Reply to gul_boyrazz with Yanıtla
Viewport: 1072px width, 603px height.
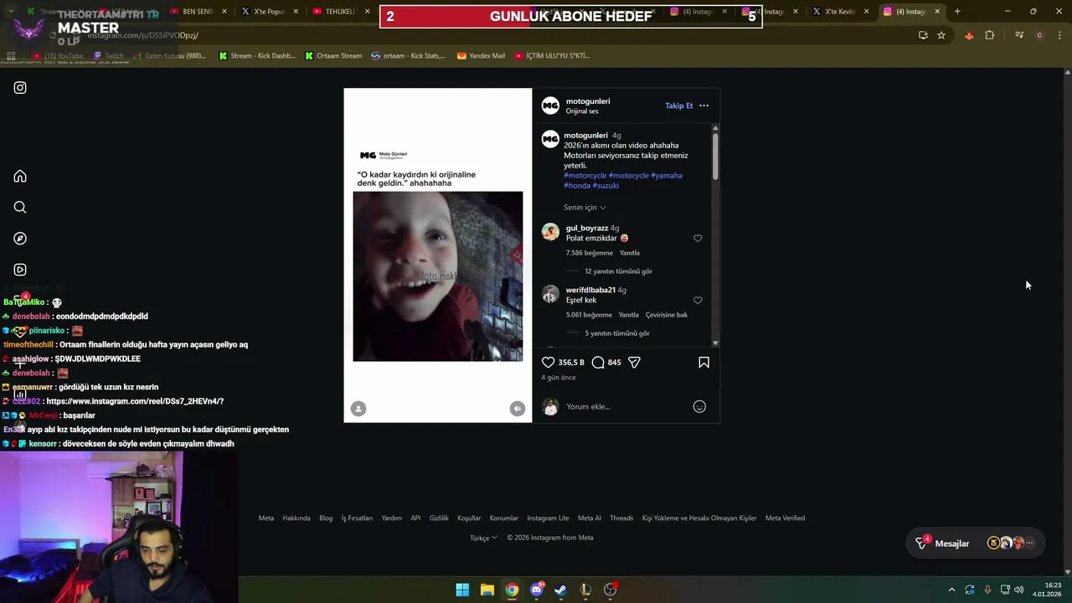click(x=629, y=253)
